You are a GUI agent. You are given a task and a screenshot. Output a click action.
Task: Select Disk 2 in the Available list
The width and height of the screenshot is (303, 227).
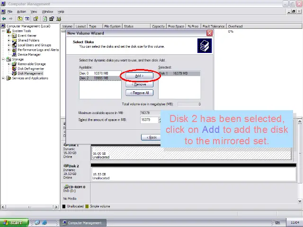(x=100, y=78)
